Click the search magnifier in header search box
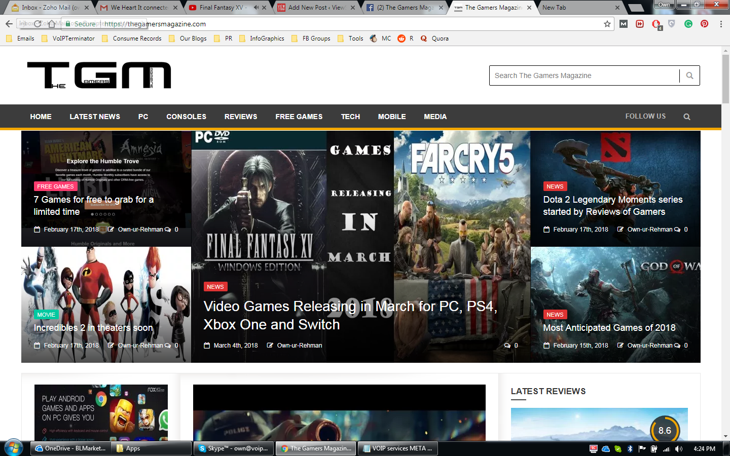The image size is (730, 456). click(689, 75)
